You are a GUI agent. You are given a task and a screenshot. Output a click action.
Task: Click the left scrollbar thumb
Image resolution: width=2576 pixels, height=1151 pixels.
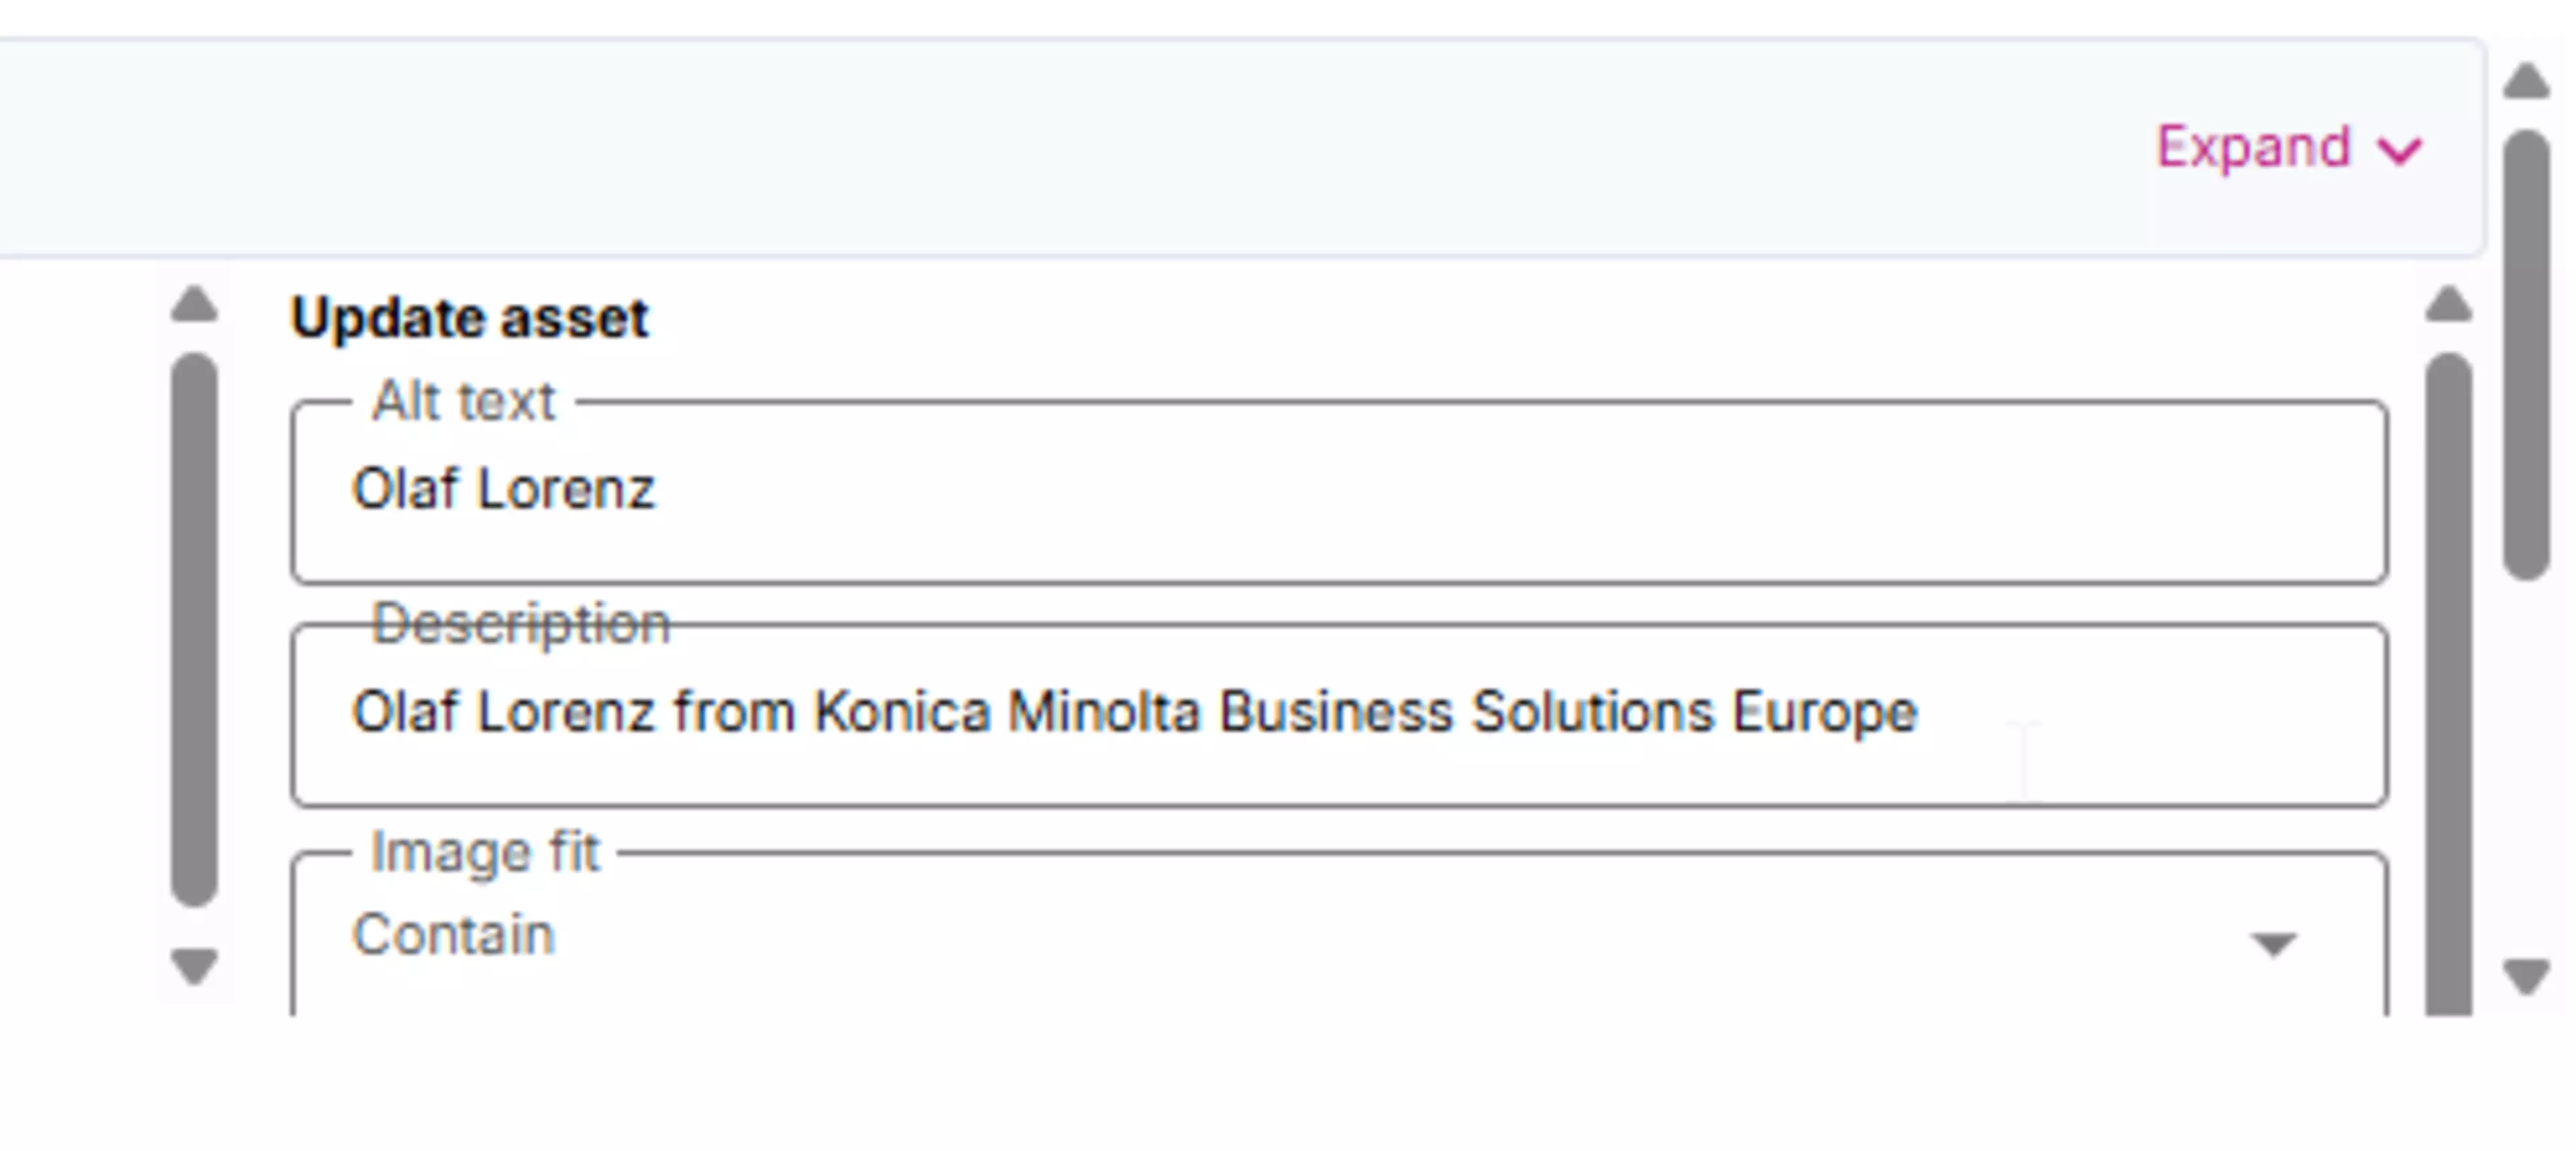tap(194, 631)
